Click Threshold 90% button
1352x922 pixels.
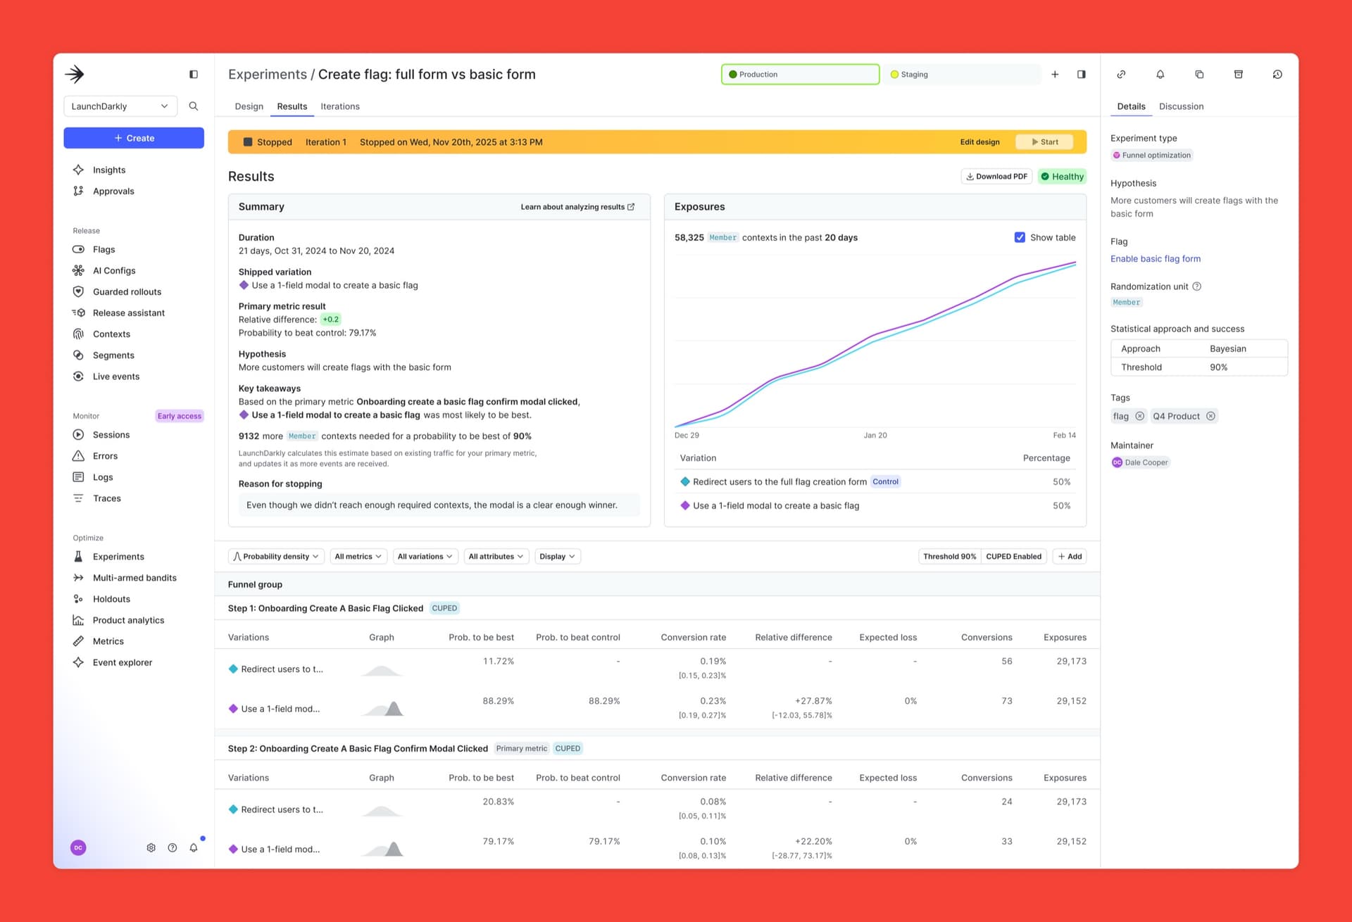[949, 556]
